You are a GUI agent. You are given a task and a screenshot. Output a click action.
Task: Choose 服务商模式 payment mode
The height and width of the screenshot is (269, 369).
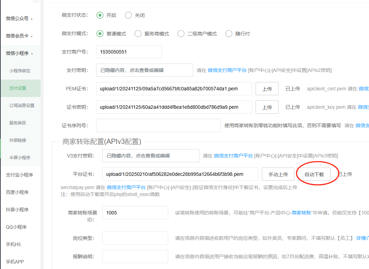click(138, 34)
